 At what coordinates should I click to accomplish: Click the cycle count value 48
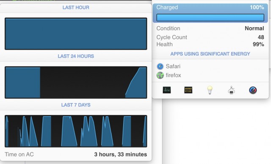pos(261,37)
